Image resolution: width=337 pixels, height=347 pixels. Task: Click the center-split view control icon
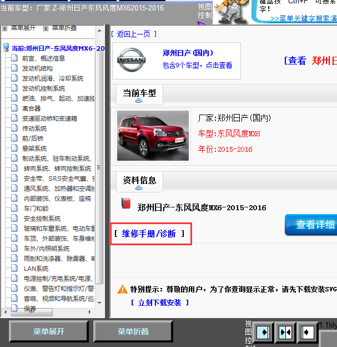[x=285, y=332]
